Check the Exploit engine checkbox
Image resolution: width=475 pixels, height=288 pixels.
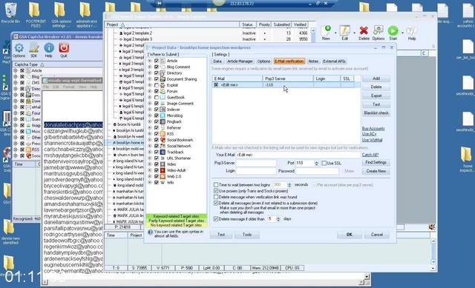coord(157,85)
